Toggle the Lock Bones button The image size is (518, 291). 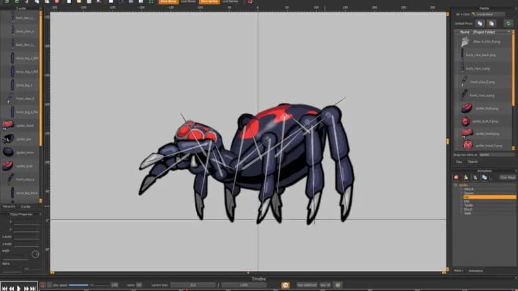tap(188, 1)
